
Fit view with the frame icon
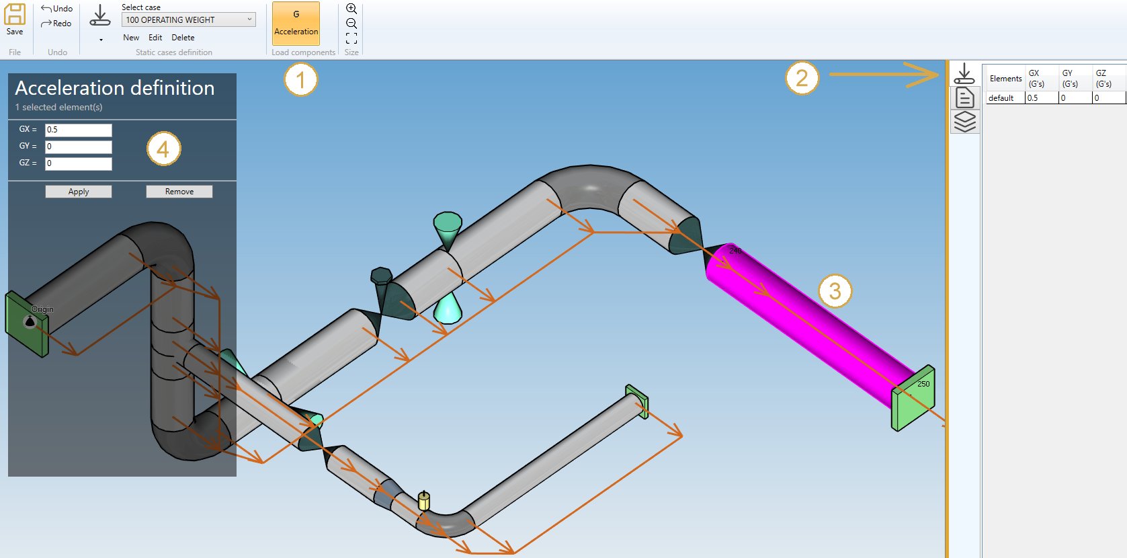(351, 38)
